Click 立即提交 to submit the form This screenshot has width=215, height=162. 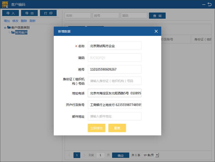[96, 128]
